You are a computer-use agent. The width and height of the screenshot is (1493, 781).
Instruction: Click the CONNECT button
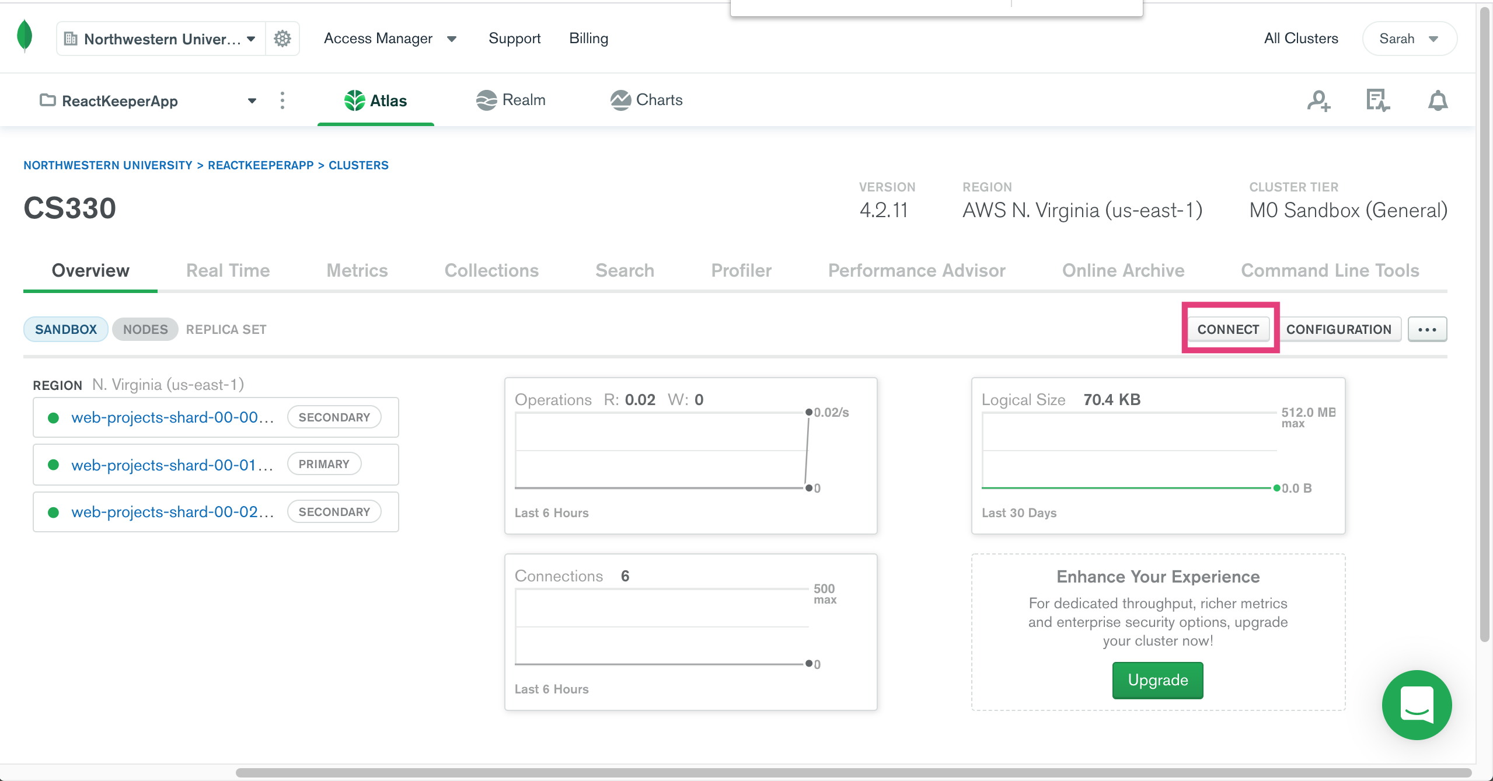pyautogui.click(x=1228, y=329)
